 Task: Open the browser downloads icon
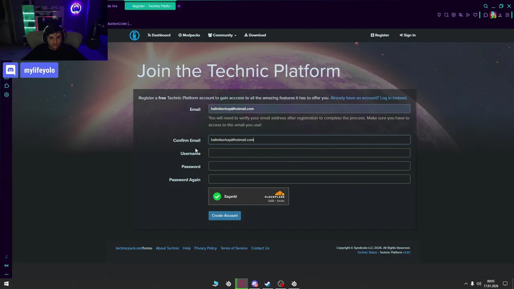pyautogui.click(x=500, y=15)
